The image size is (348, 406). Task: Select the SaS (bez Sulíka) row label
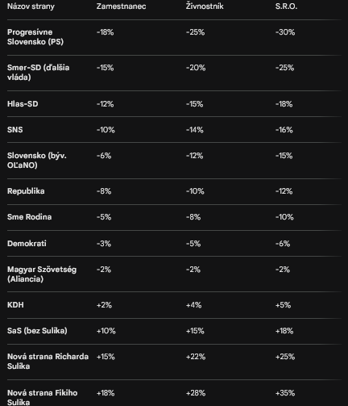pyautogui.click(x=37, y=331)
